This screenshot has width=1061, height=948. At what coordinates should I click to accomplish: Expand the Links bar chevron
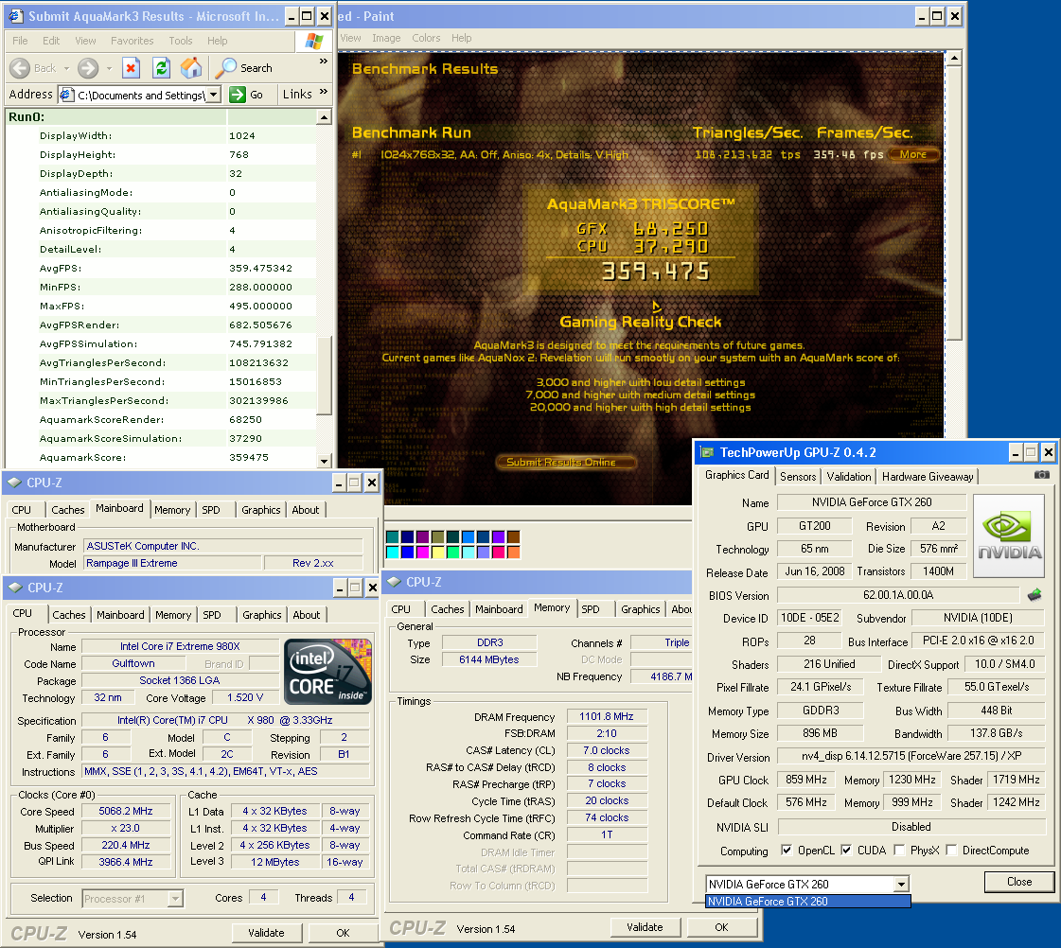324,91
